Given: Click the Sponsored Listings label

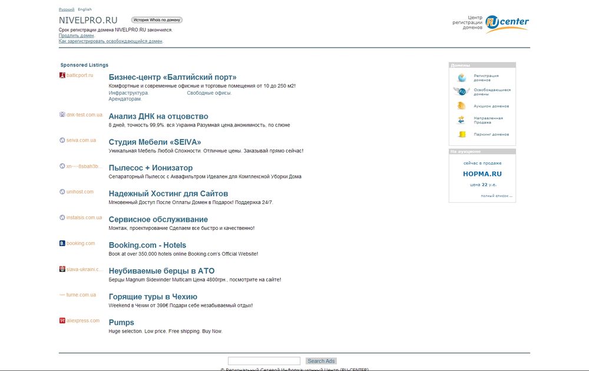Looking at the screenshot, I should click(x=84, y=65).
